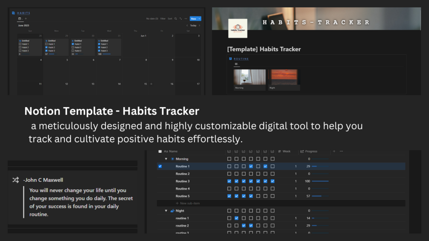Open the night routine 2 row
The image size is (429, 241).
182,226
